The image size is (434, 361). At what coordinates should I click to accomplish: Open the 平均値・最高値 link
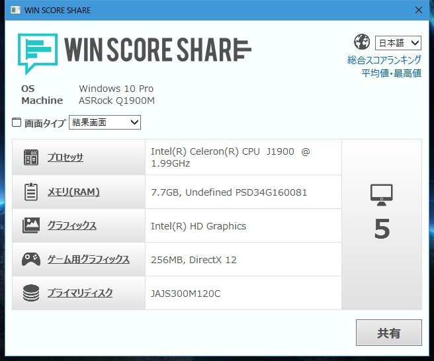391,73
